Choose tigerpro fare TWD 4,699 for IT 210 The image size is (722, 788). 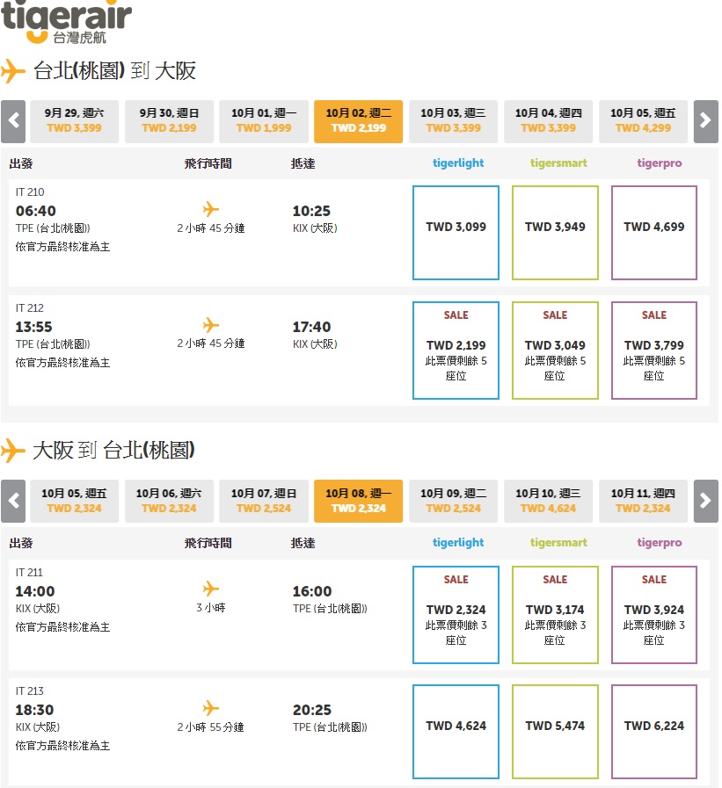point(653,233)
